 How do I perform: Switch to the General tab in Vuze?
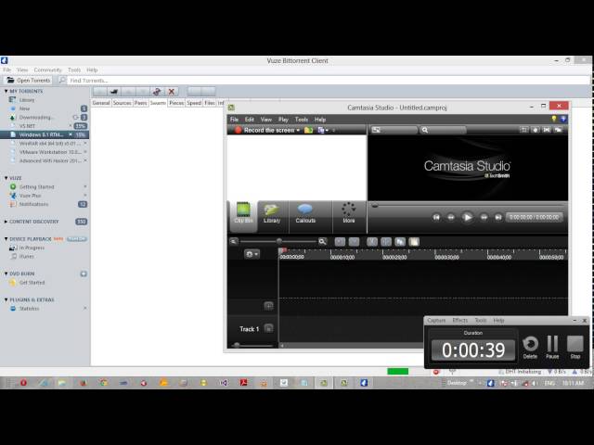point(101,103)
